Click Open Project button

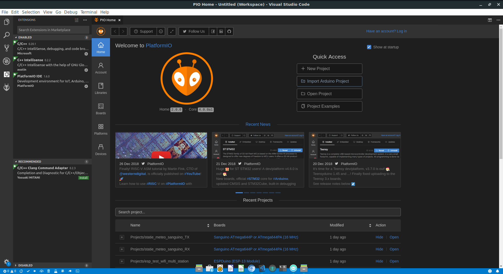coord(329,94)
